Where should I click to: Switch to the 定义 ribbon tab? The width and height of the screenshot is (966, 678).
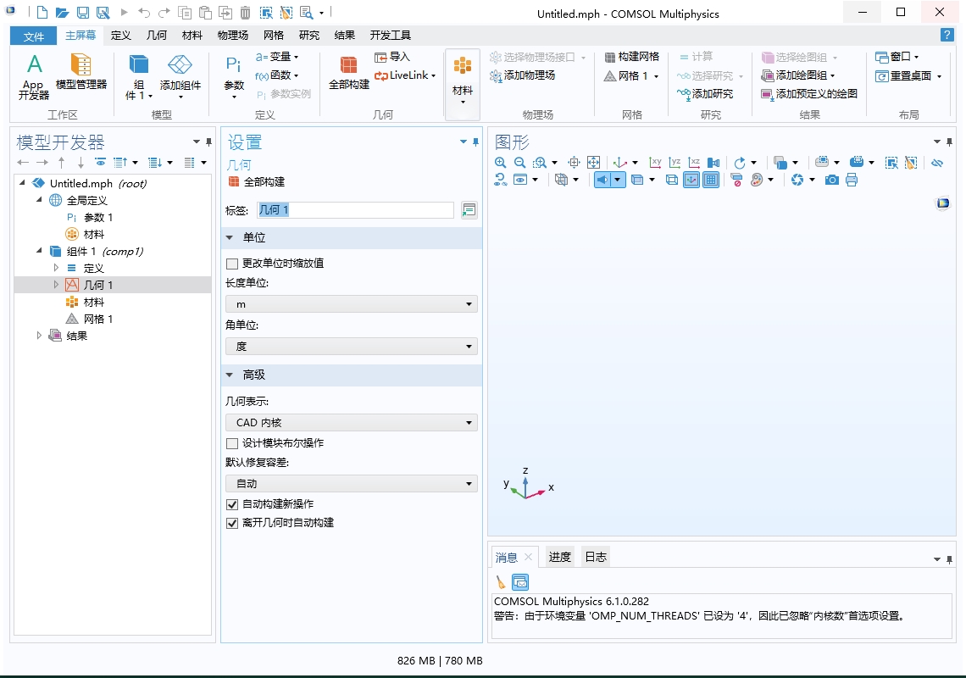(x=120, y=36)
